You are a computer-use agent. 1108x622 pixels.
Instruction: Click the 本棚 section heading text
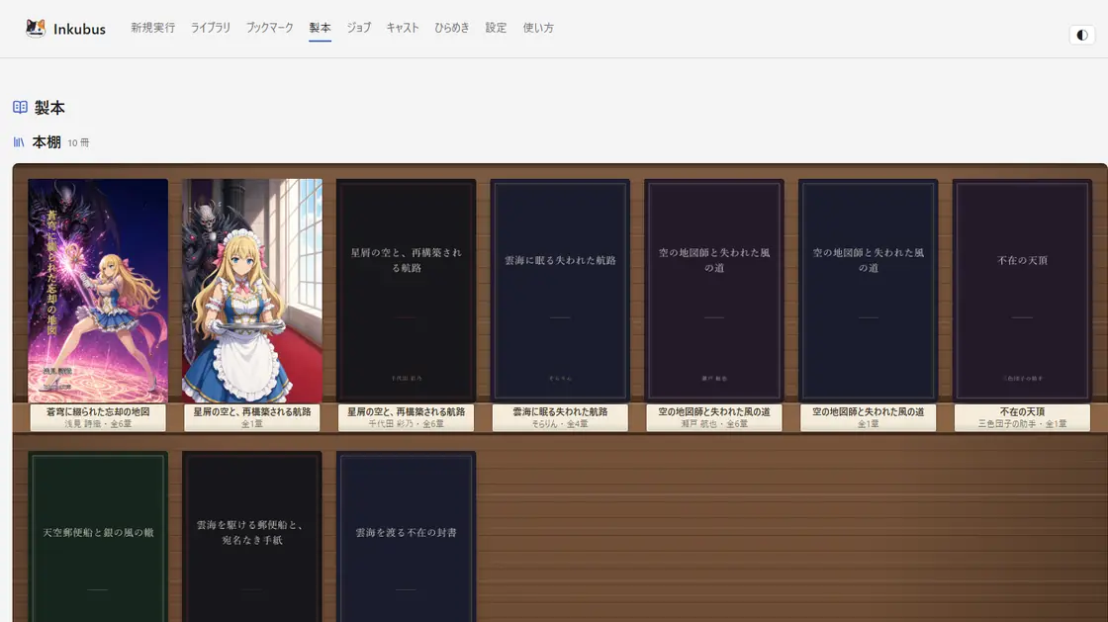click(46, 142)
